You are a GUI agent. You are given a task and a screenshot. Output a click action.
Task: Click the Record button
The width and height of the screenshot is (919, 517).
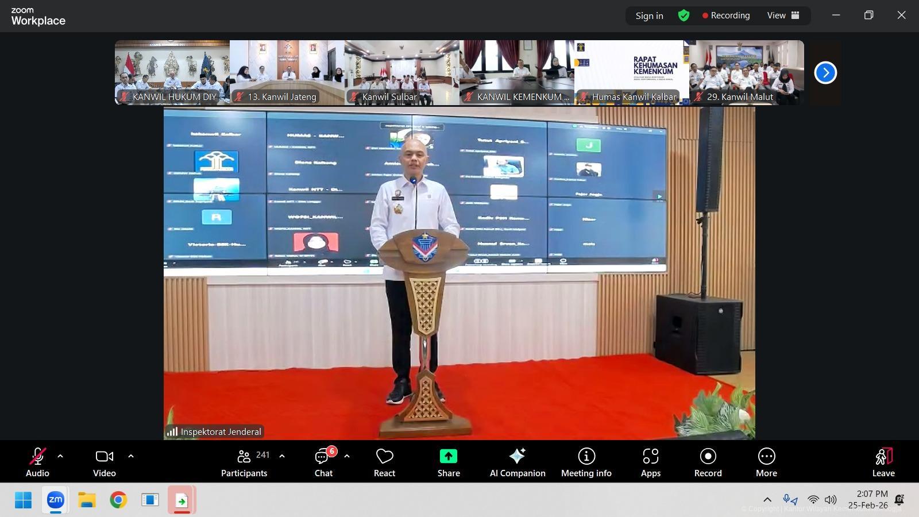(708, 462)
